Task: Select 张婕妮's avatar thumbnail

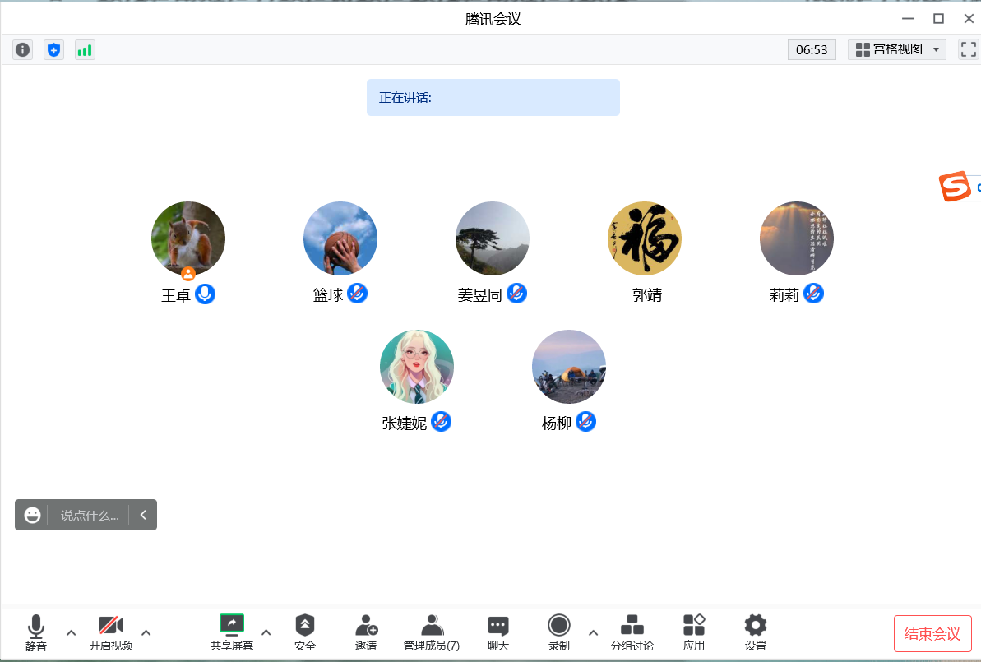Action: point(417,367)
